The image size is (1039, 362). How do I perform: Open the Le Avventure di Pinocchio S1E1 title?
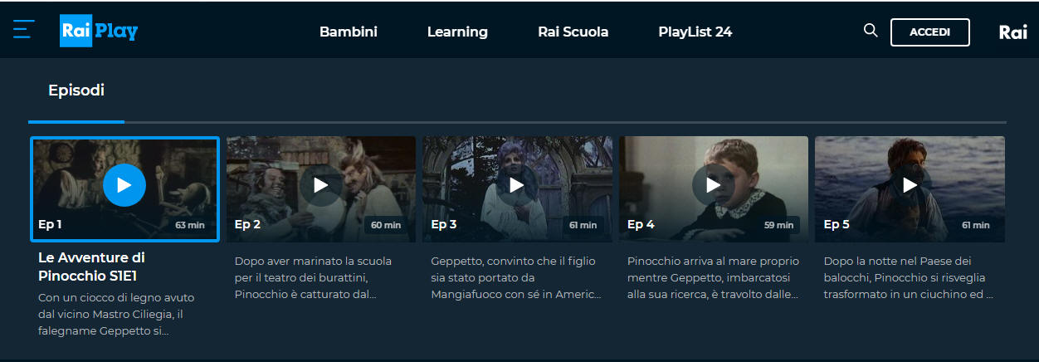91,266
